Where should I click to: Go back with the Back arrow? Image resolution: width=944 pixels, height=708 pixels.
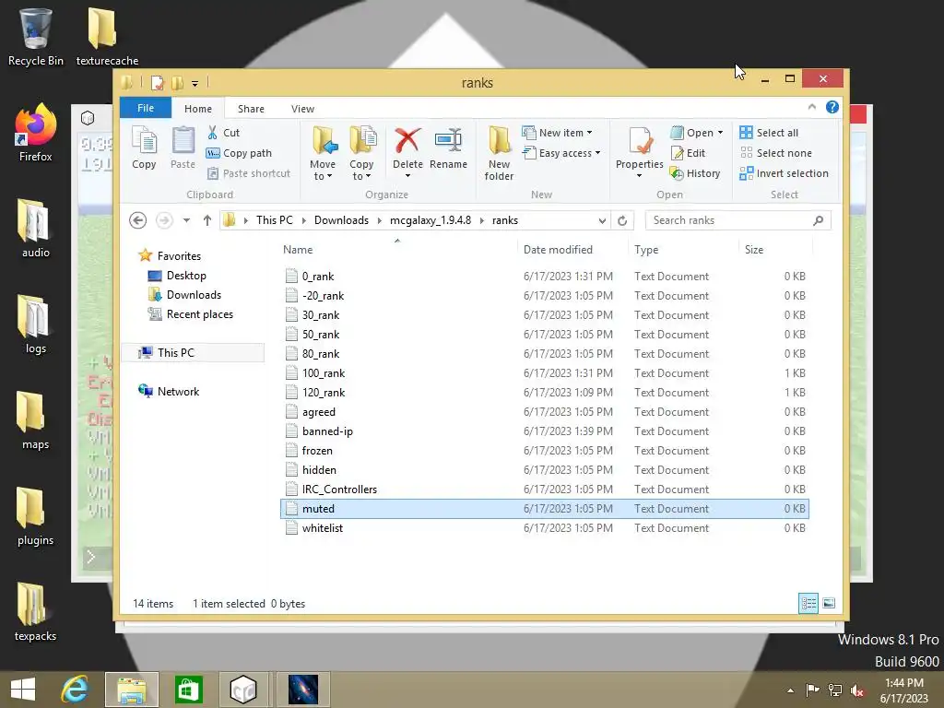pos(138,220)
